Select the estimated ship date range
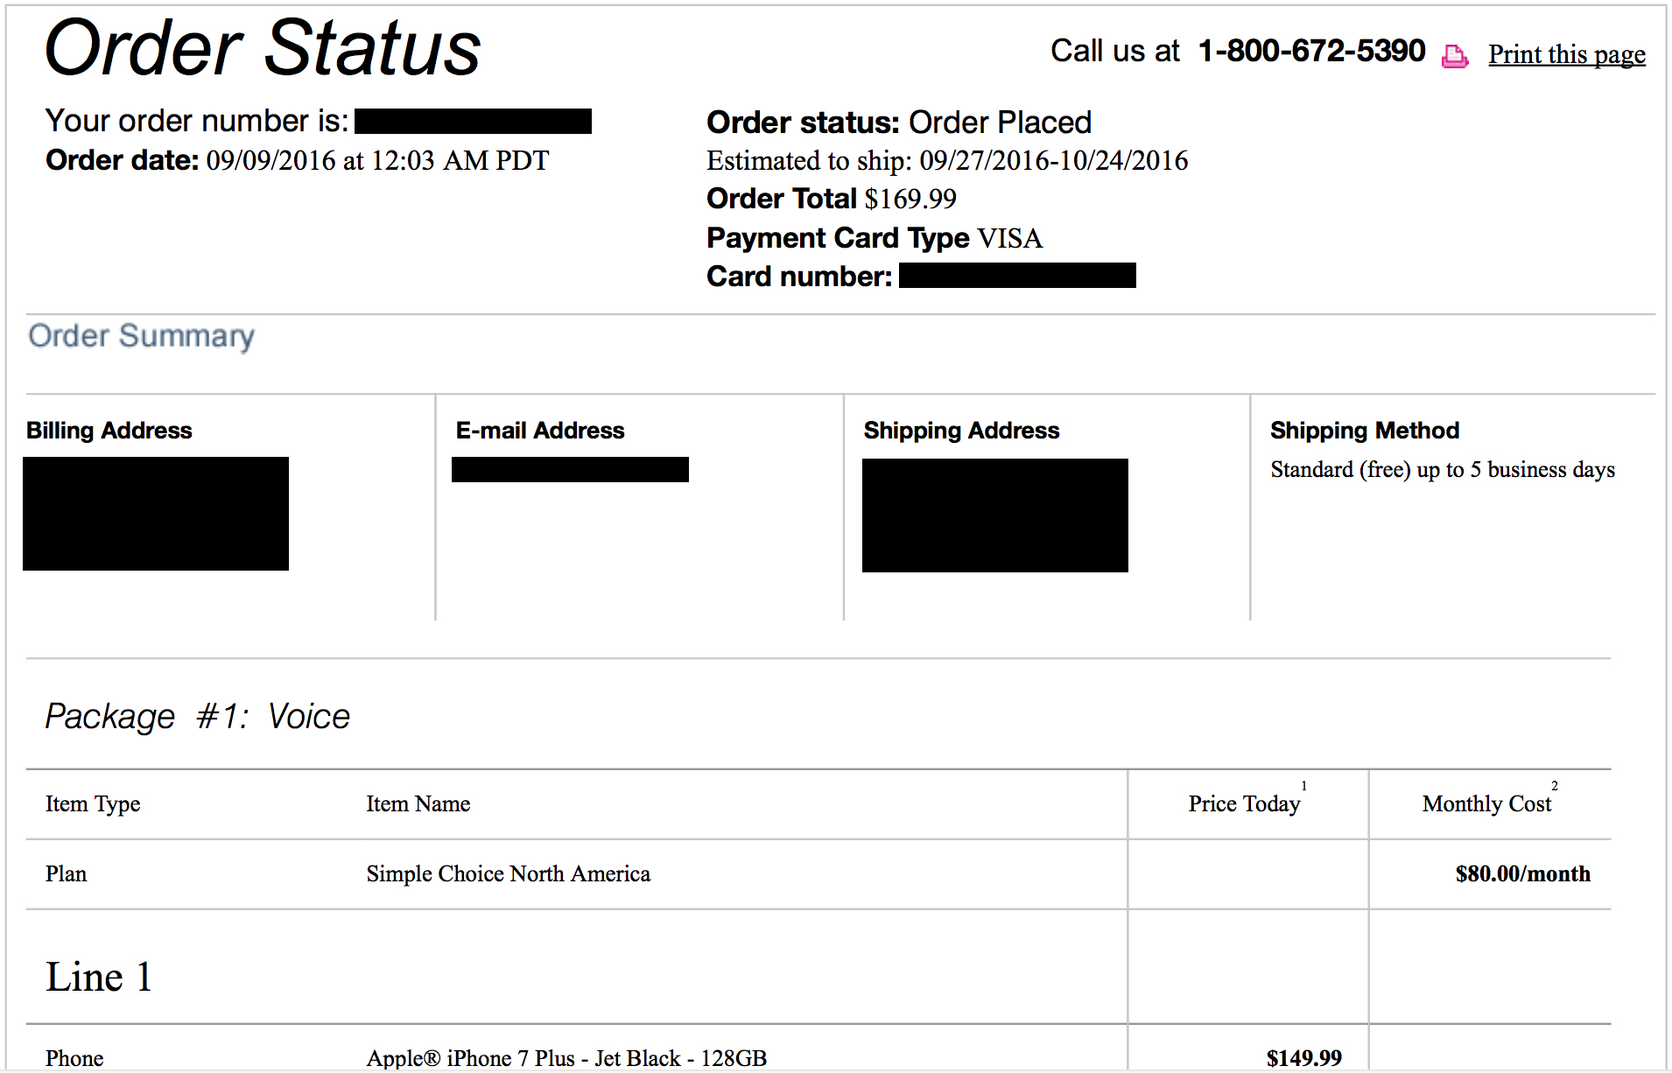 1053,161
